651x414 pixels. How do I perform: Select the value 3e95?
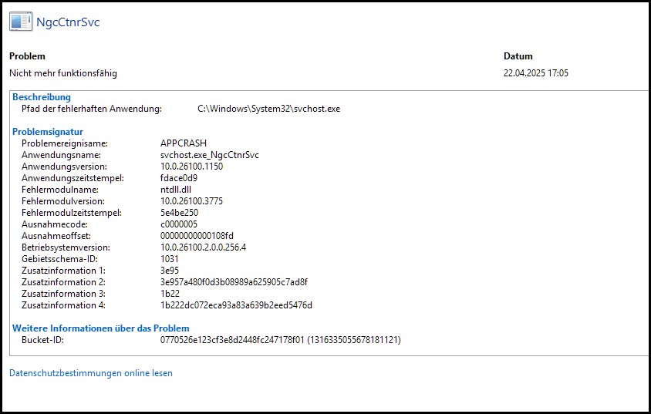(x=170, y=271)
